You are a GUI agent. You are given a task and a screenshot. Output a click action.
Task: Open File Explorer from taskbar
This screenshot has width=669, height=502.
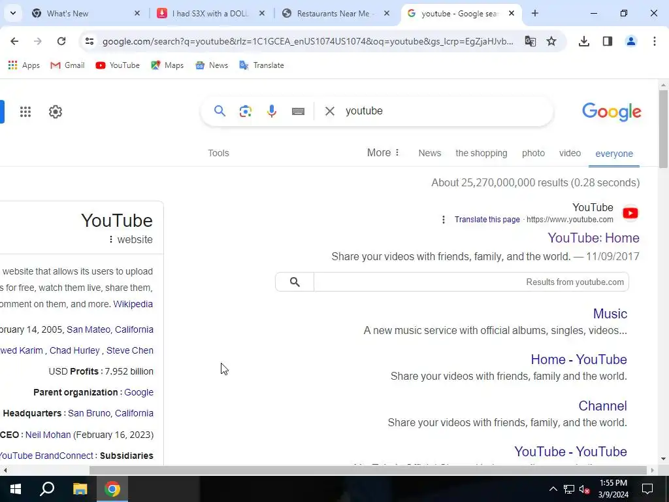[x=80, y=489]
